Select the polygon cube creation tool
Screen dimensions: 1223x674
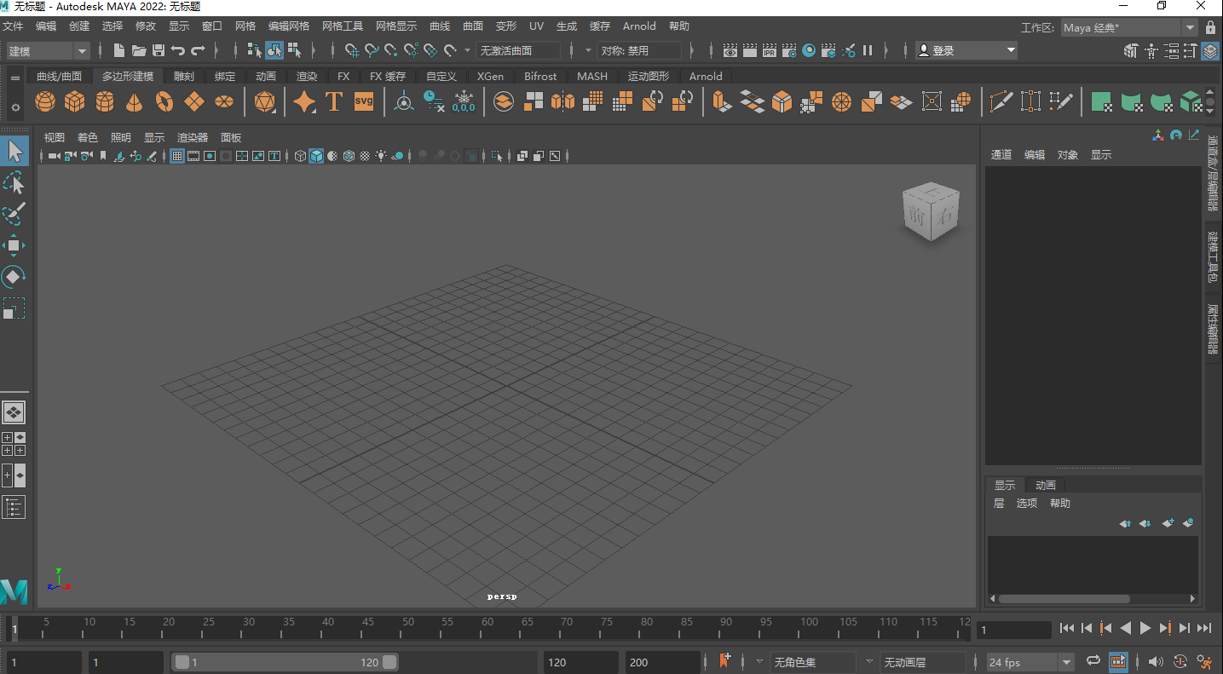(75, 101)
